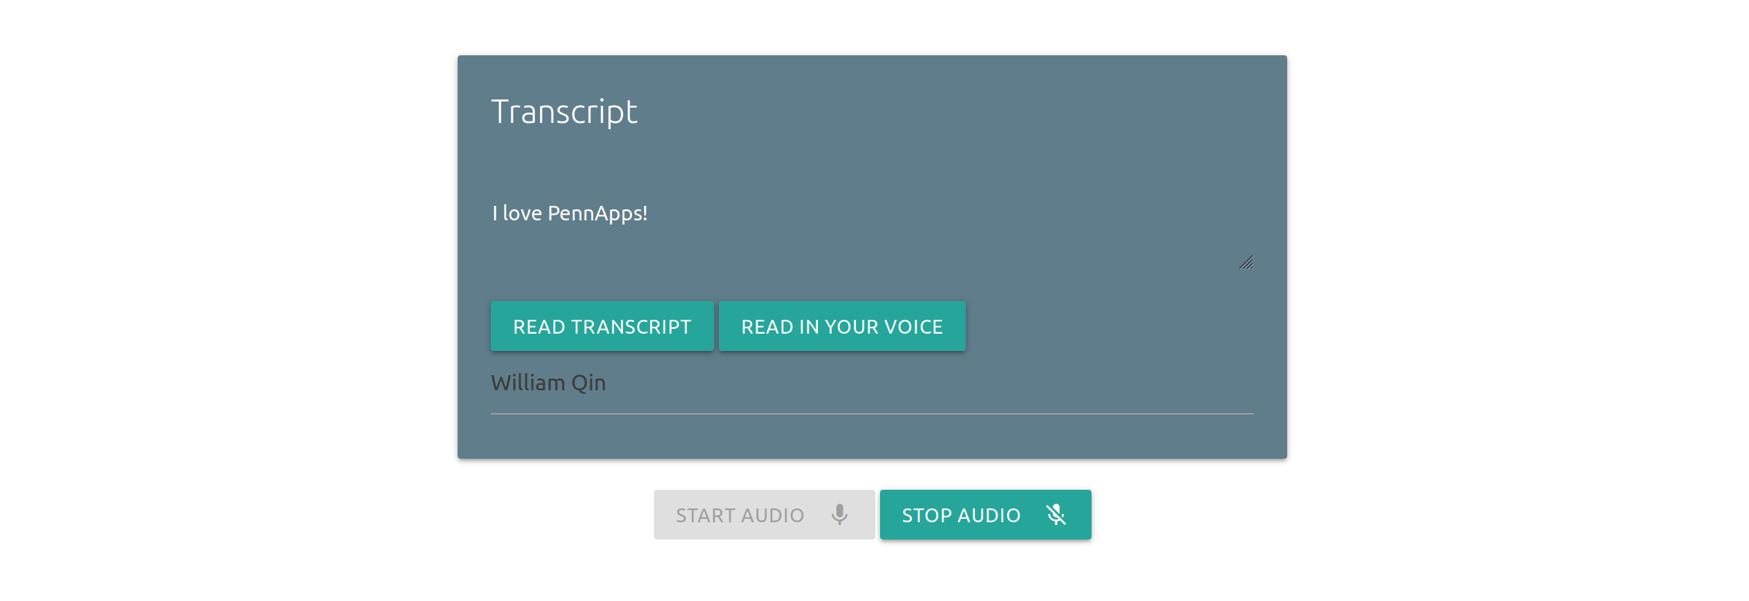The height and width of the screenshot is (601, 1749).
Task: Focus the William Qin name input field
Action: (x=872, y=383)
